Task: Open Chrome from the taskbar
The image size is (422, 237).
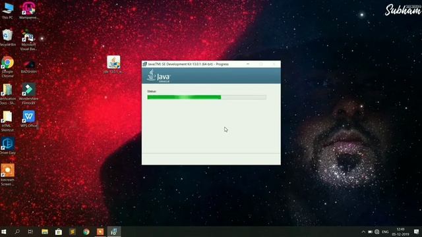Action: tap(86, 232)
